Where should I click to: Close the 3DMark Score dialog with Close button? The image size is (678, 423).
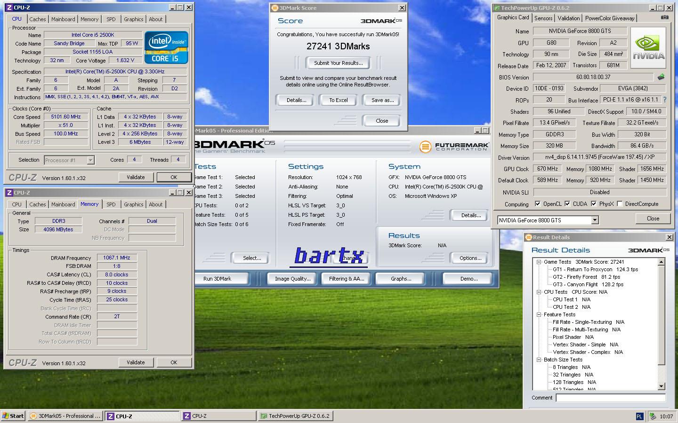pos(382,121)
